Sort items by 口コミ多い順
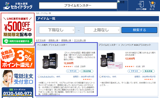 point(80,40)
